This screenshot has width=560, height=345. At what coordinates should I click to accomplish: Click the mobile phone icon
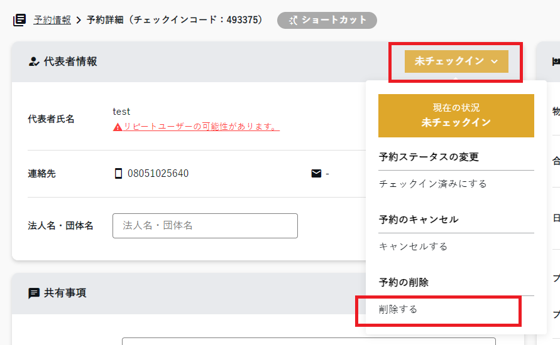pos(118,174)
